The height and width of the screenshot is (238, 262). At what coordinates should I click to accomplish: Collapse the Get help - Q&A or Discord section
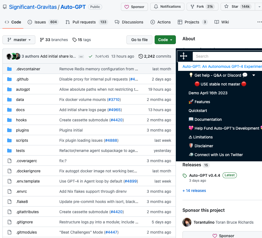[x=254, y=75]
